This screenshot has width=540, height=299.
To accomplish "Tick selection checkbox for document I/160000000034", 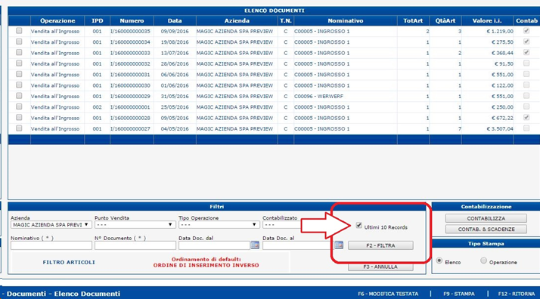I will click(19, 42).
